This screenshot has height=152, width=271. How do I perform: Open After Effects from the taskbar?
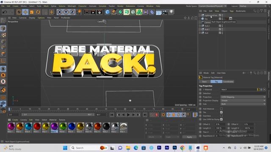tap(167, 148)
